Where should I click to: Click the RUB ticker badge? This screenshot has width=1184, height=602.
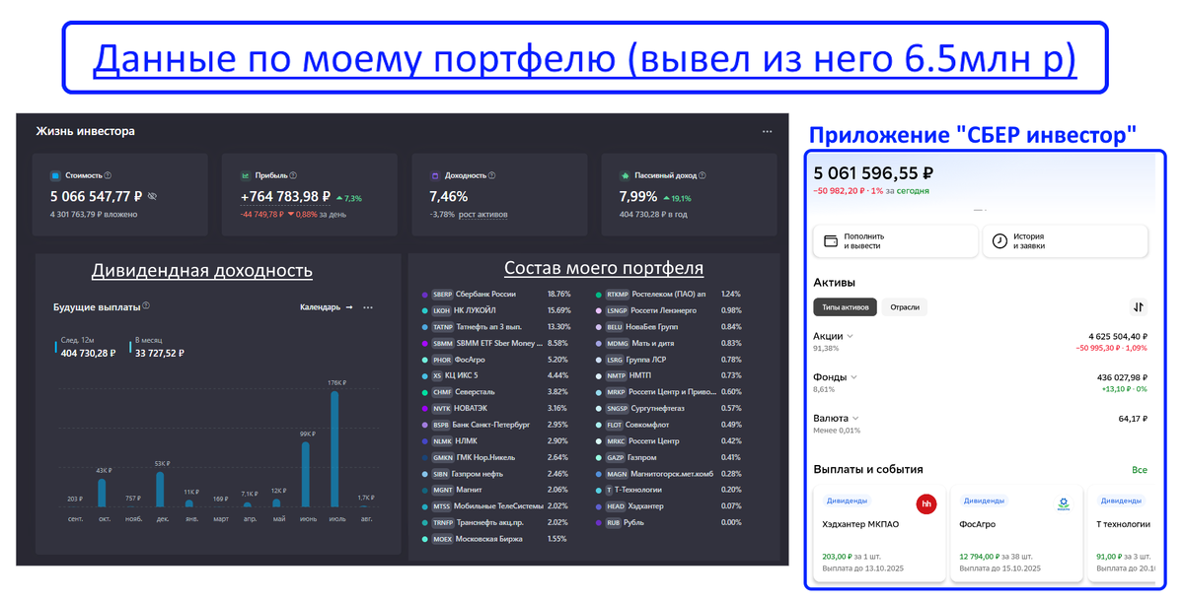point(615,522)
